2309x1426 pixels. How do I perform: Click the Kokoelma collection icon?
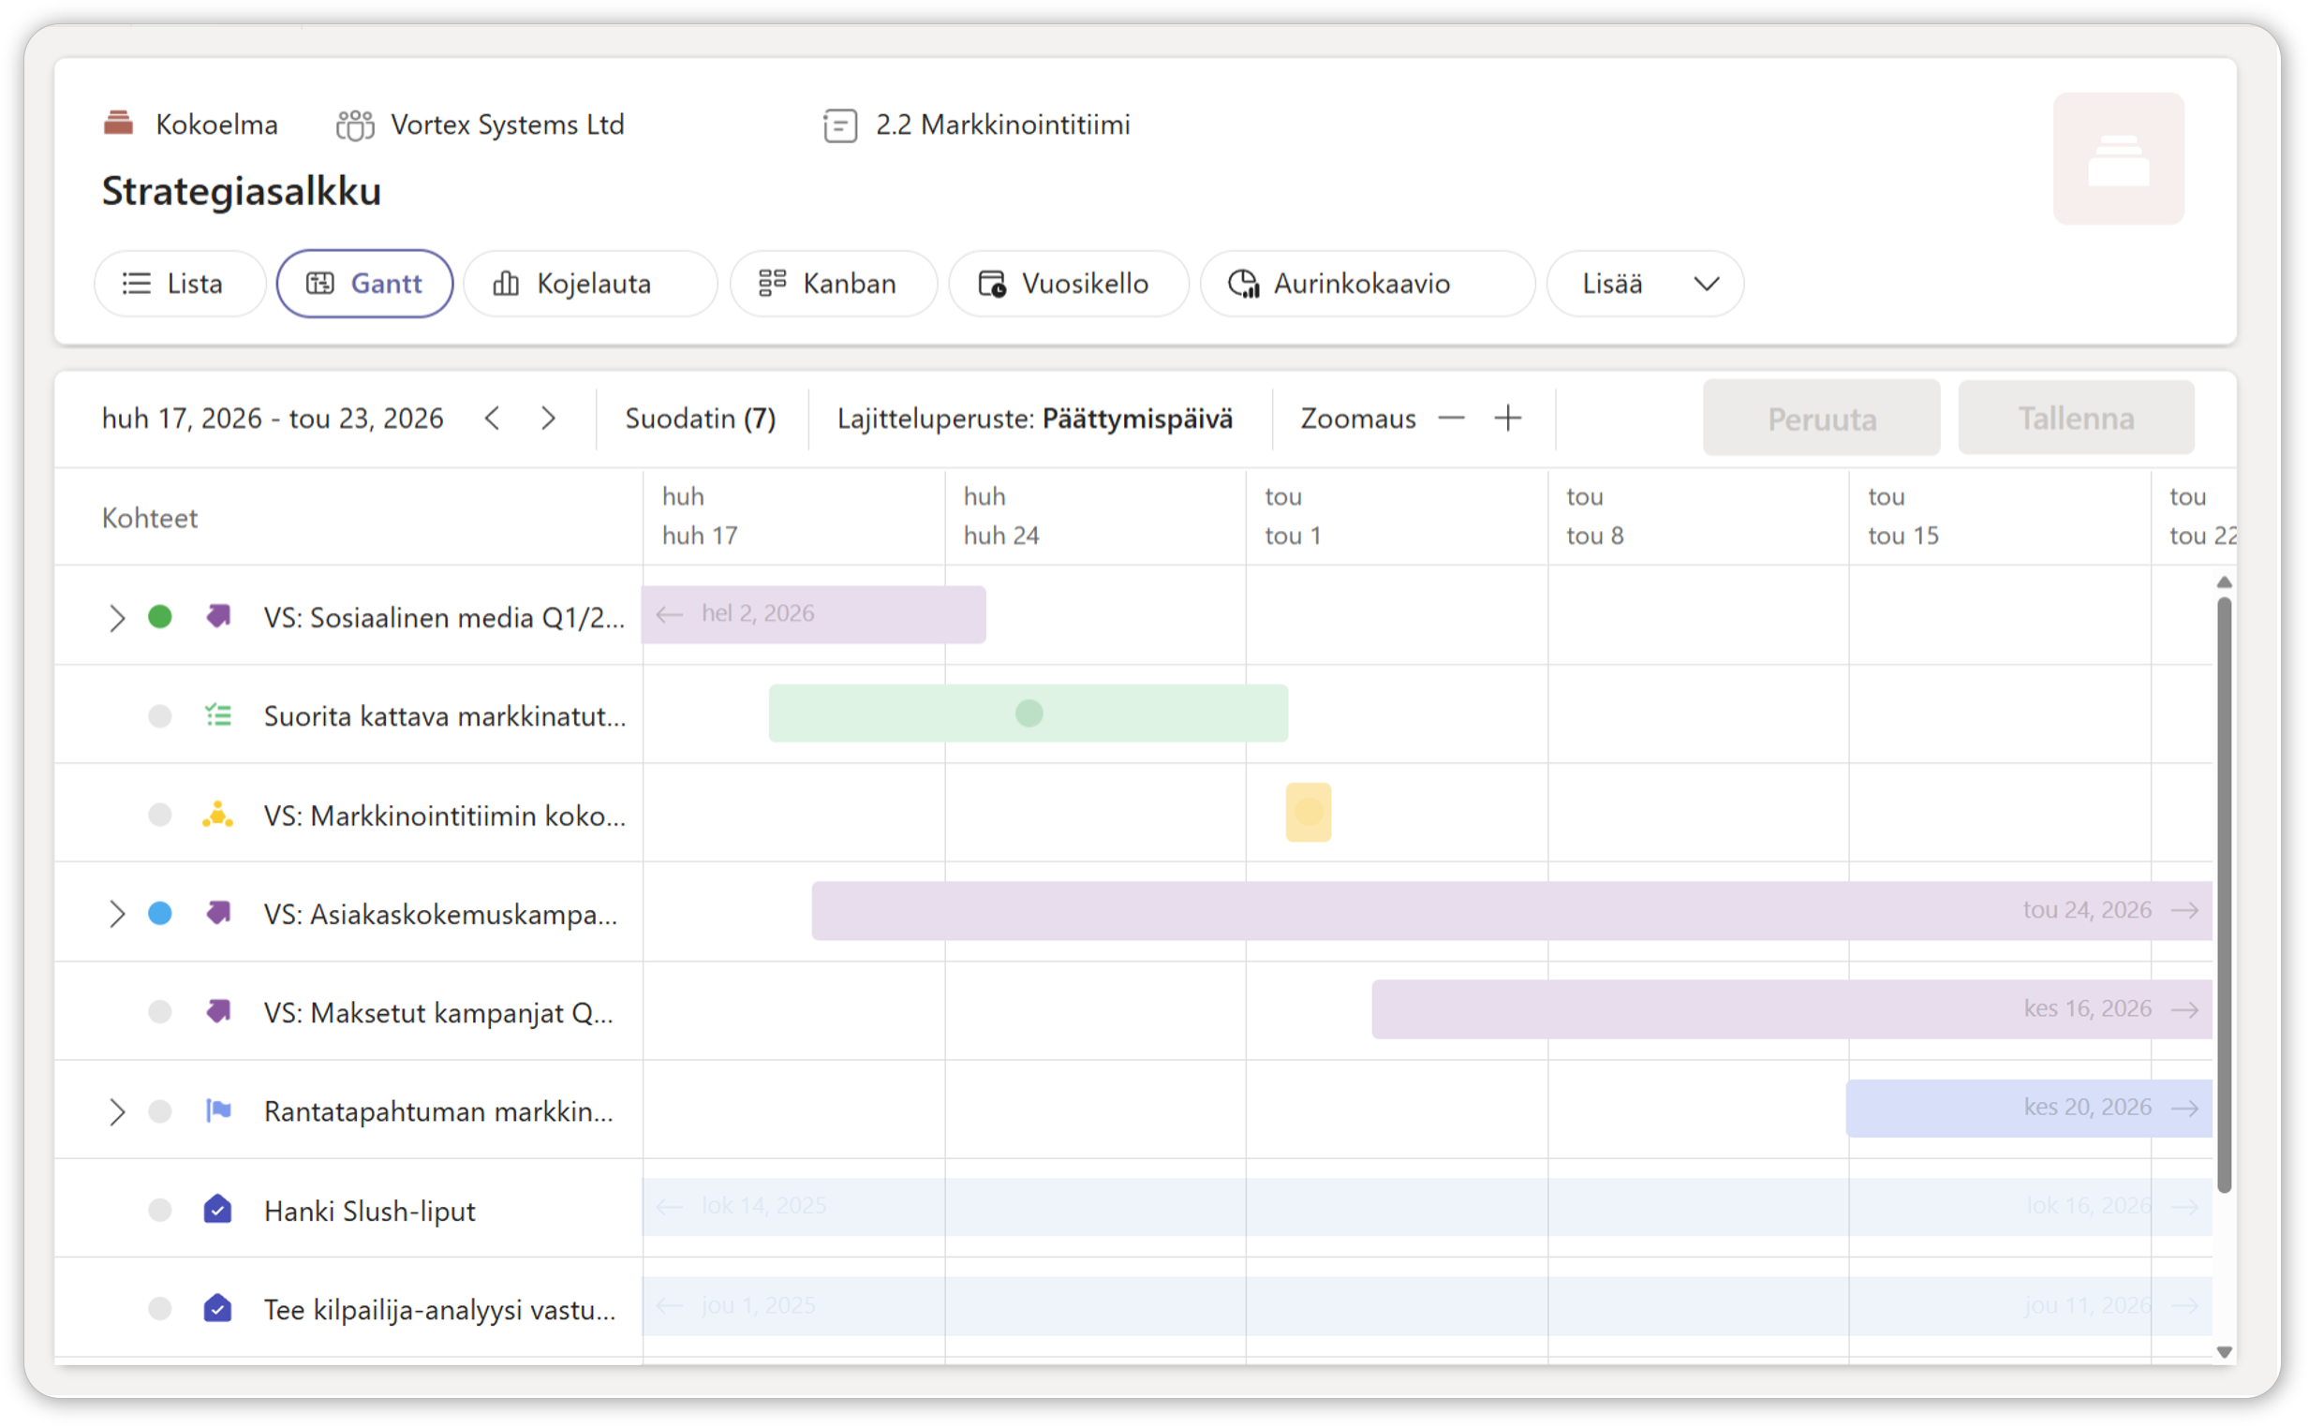(118, 124)
